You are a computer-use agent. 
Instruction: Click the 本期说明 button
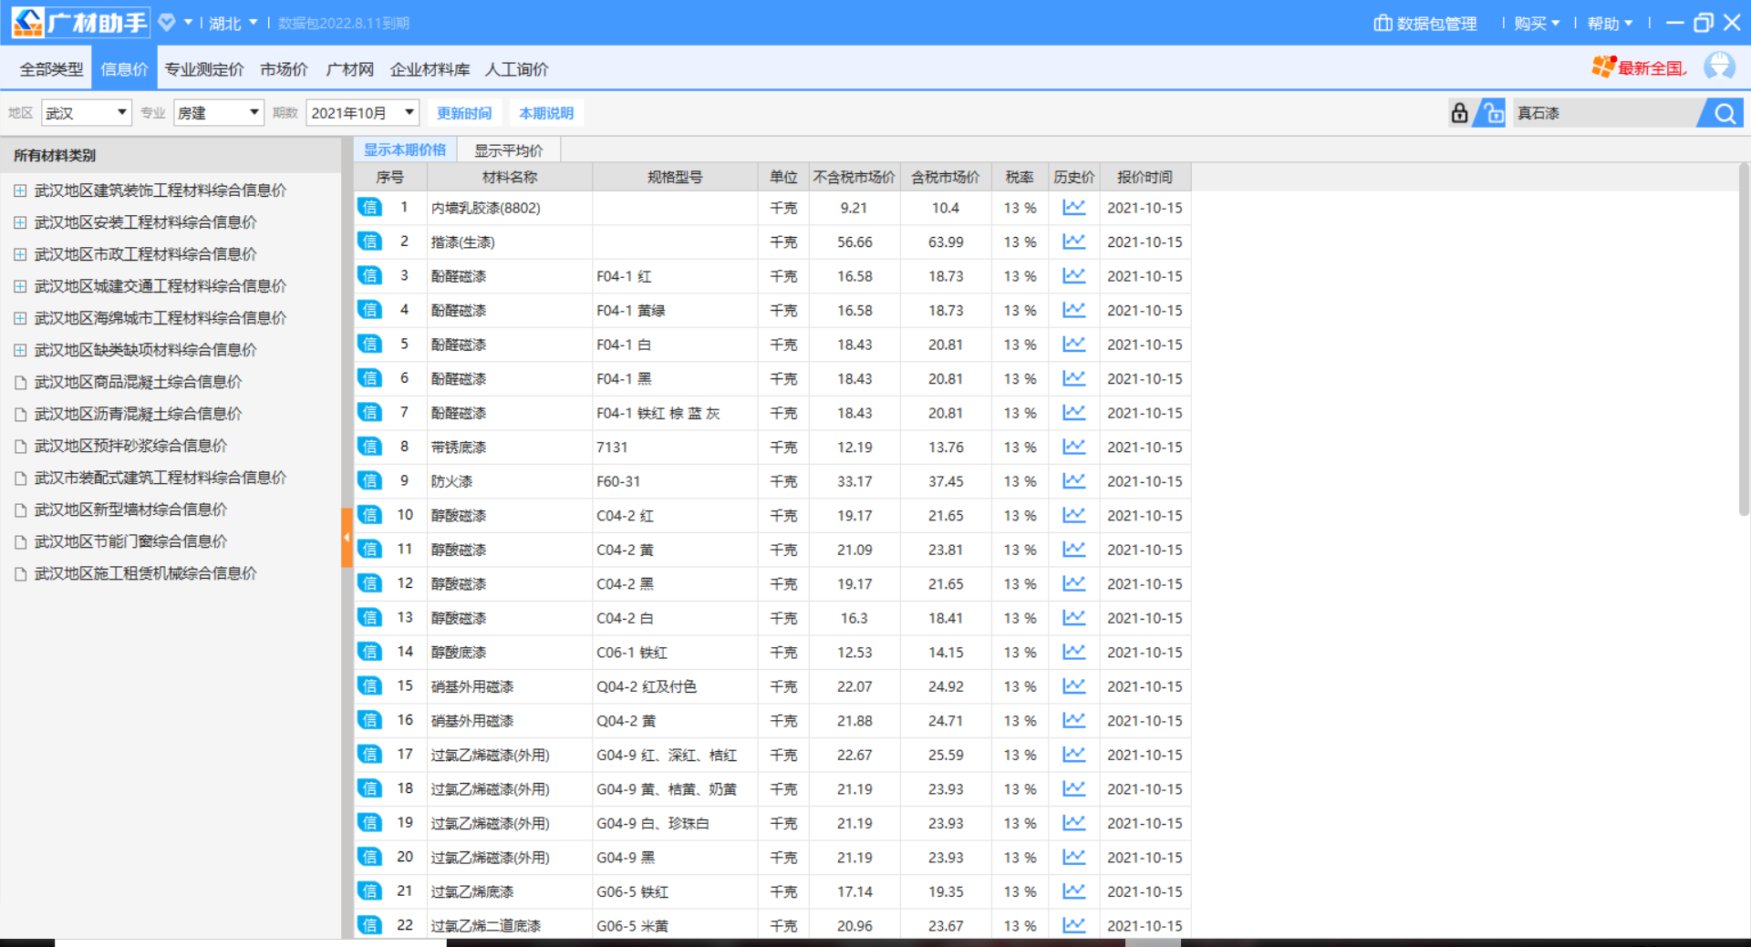pos(546,113)
